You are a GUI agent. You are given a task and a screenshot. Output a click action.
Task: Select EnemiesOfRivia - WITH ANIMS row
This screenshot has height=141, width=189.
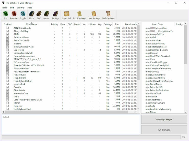[69, 65]
